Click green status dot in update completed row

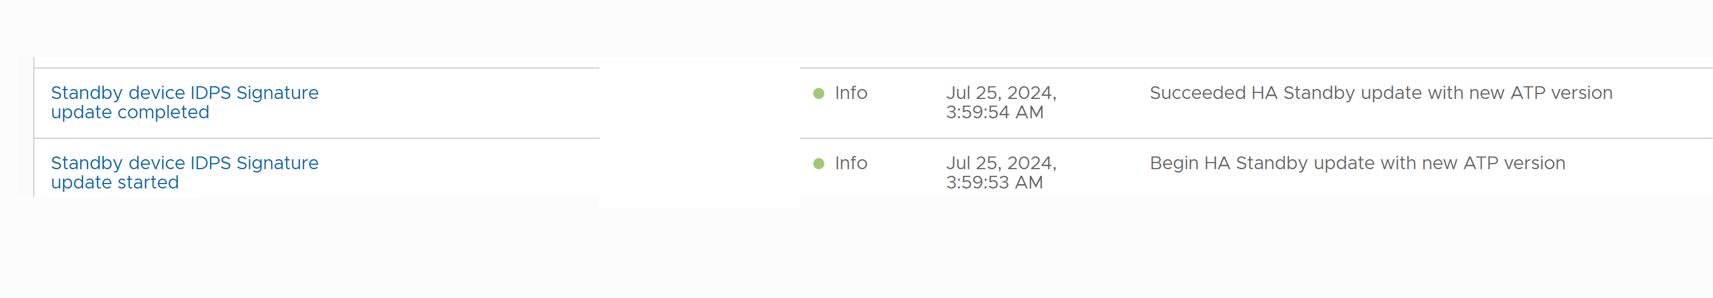pyautogui.click(x=819, y=93)
